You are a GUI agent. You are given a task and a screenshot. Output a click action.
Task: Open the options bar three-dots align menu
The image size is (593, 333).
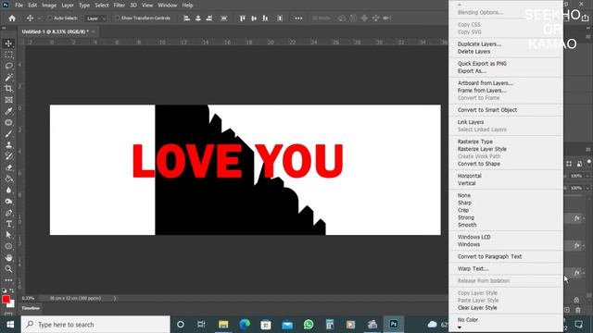[x=298, y=18]
